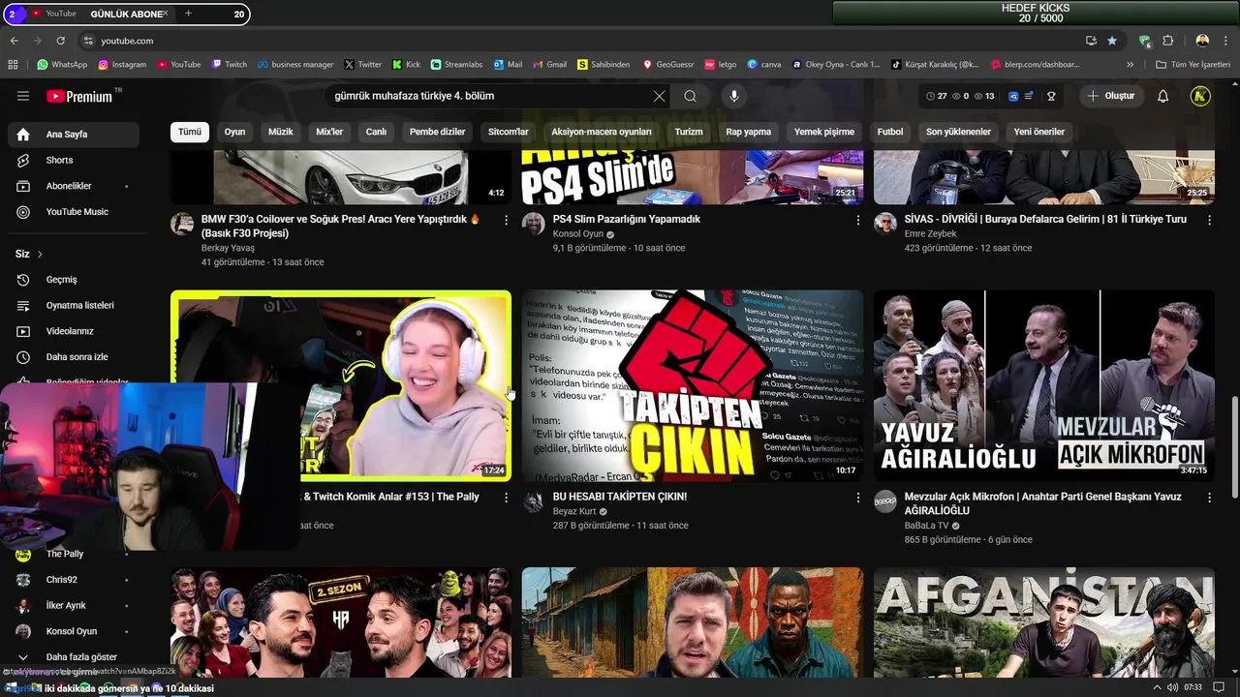1240x697 pixels.
Task: Open options for PS4 Slim Pazarlığını video
Action: tap(857, 220)
